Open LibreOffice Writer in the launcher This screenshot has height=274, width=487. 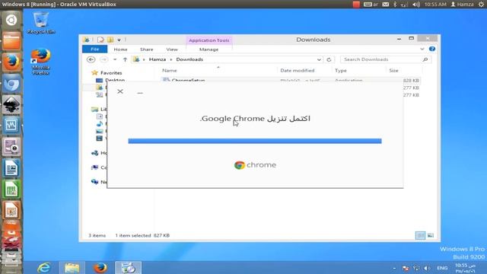pos(11,168)
